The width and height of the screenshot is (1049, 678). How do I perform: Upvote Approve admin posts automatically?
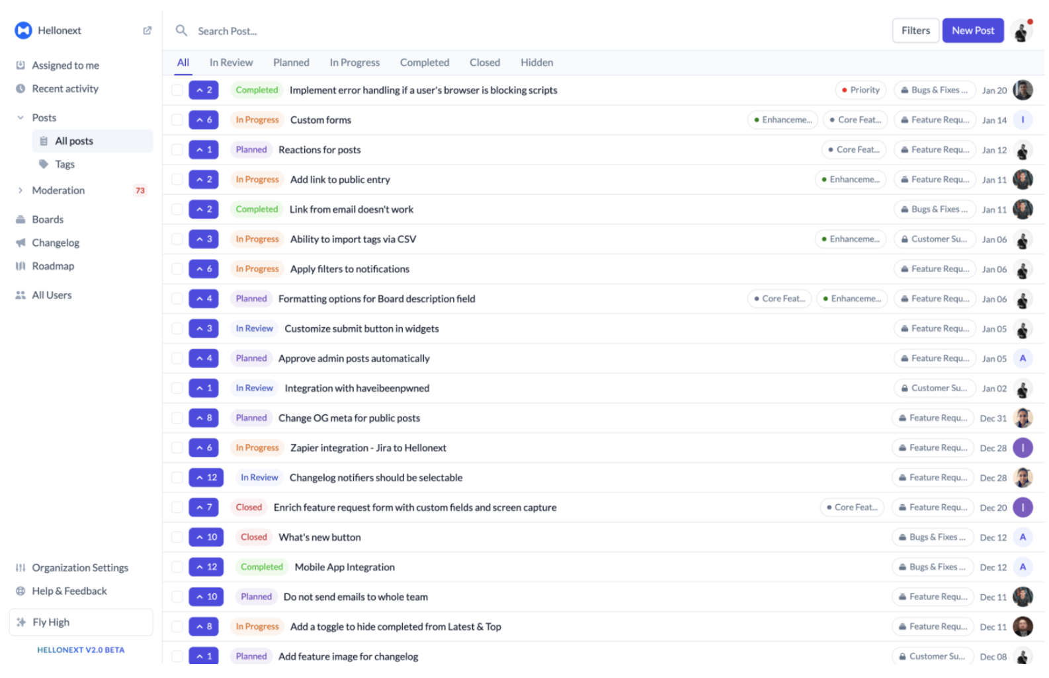tap(204, 358)
